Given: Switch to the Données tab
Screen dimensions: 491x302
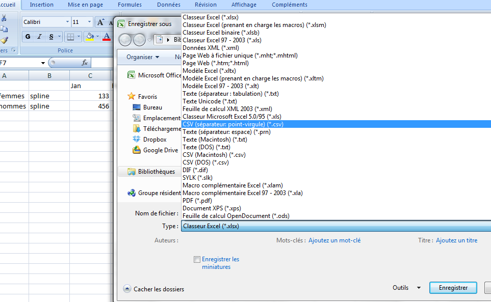Looking at the screenshot, I should (x=169, y=5).
